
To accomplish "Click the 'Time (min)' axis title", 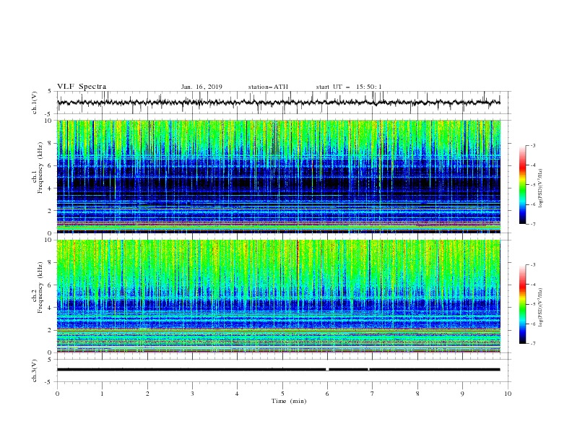I will pyautogui.click(x=289, y=401).
